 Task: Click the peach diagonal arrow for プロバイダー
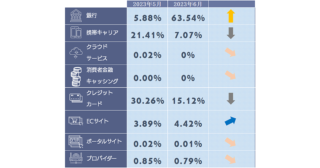(x=231, y=159)
